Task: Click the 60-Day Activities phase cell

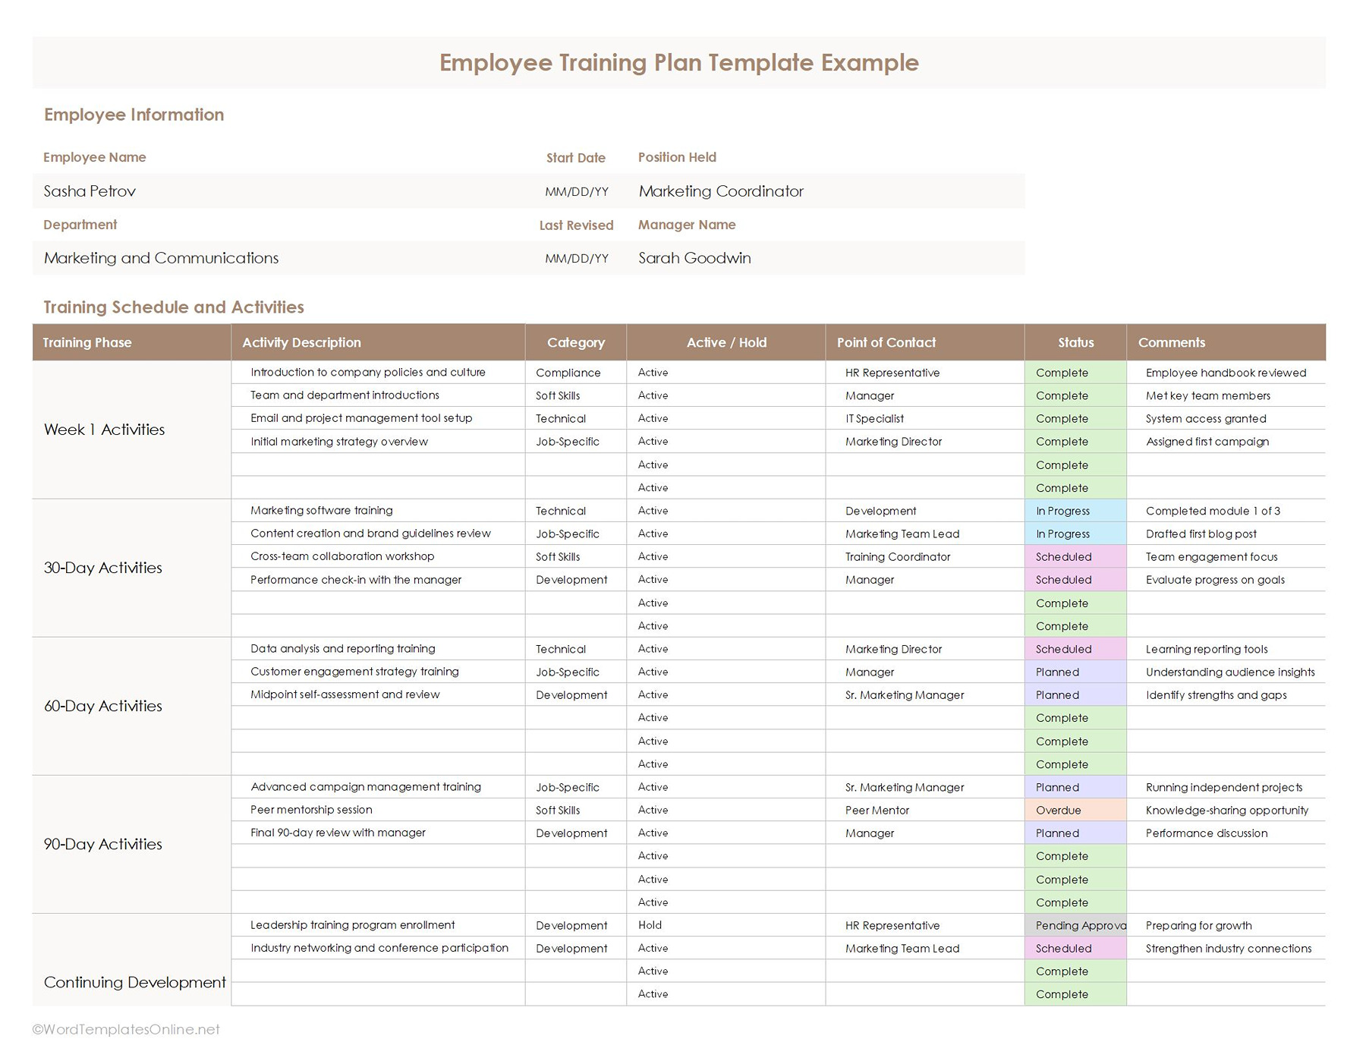Action: [x=131, y=706]
